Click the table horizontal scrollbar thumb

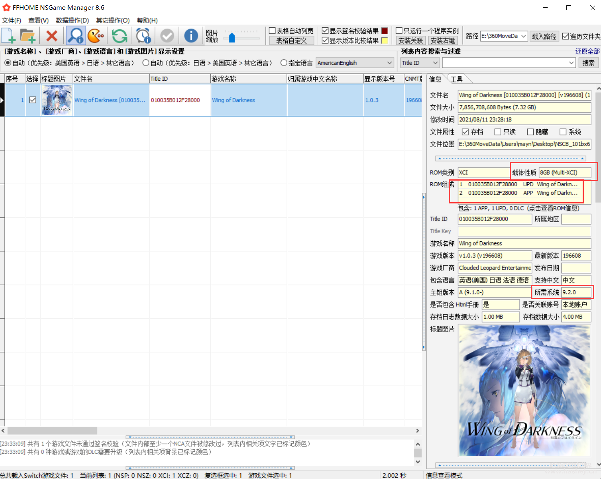52,430
